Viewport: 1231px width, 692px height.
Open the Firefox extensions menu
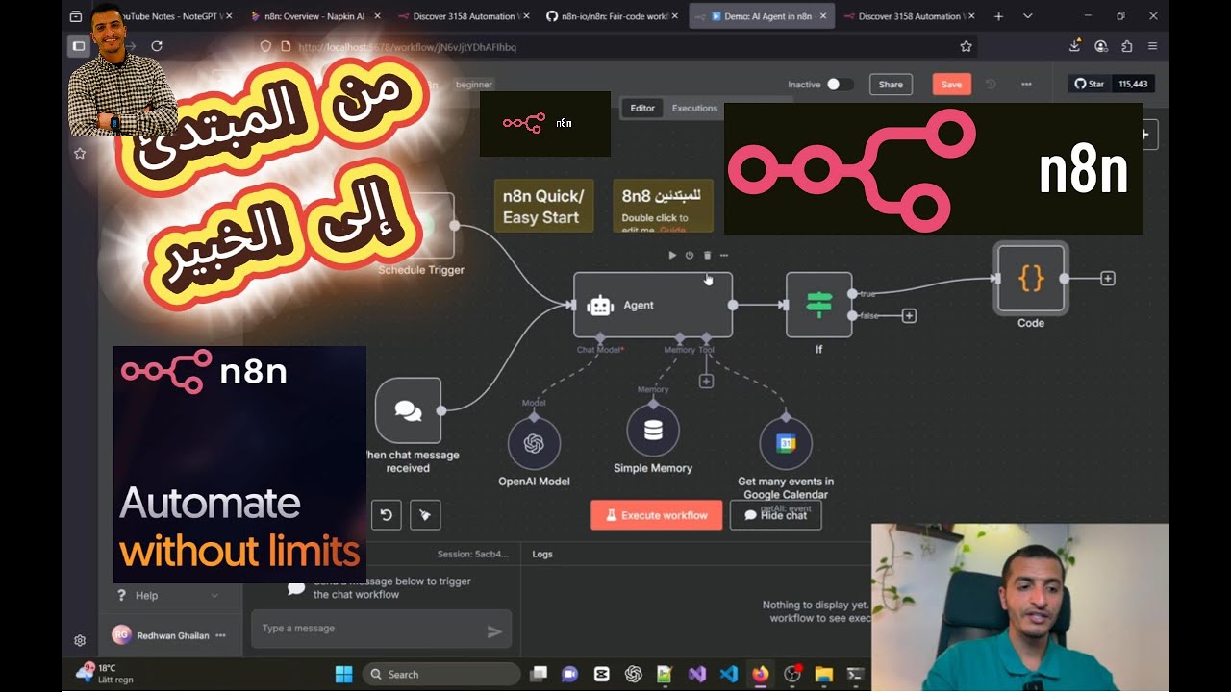[x=1127, y=46]
